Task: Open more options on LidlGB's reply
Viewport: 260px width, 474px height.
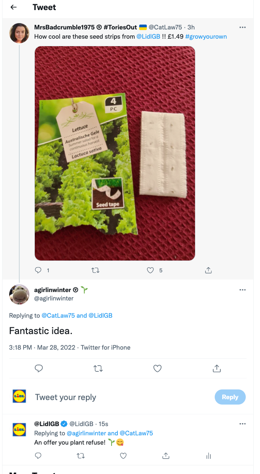Action: pos(242,424)
